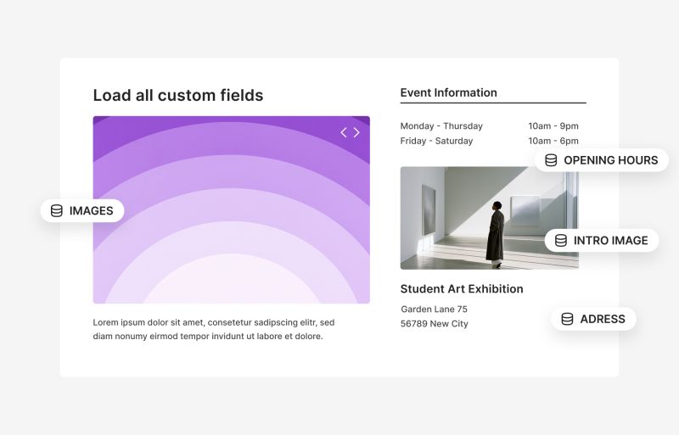
Task: Click the '10am - 6pm' hours value
Action: click(x=553, y=141)
